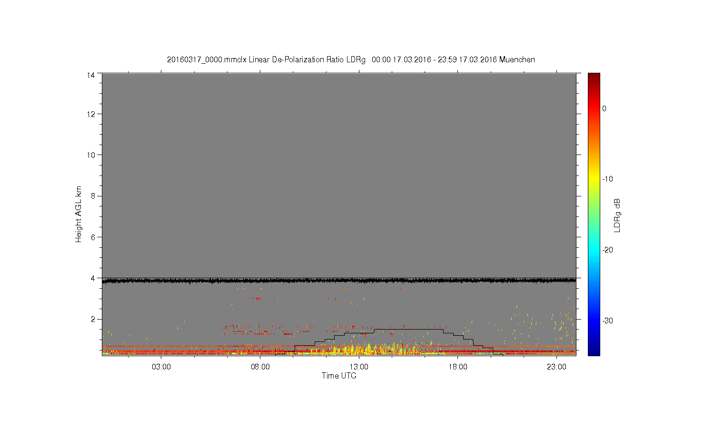The image size is (714, 428).
Task: Click the 'Height AGL km' axis label
Action: tap(79, 214)
